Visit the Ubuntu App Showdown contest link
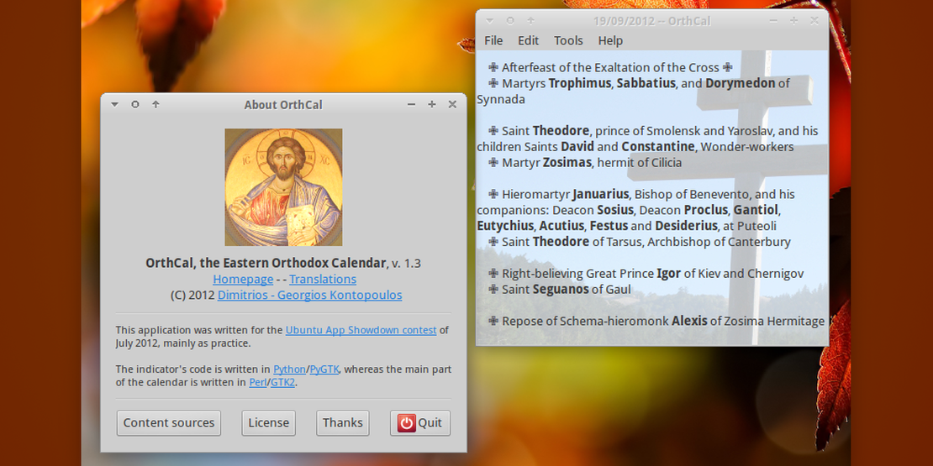Screen dimensions: 933x466 pos(361,330)
